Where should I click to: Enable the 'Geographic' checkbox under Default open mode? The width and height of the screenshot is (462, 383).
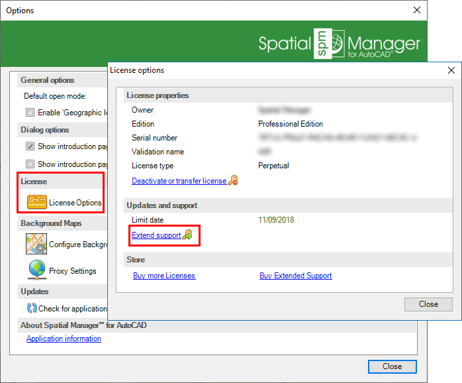30,113
